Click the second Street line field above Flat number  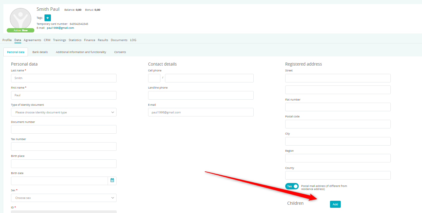(338, 90)
